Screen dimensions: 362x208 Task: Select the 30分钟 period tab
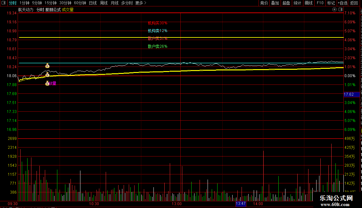pos(65,3)
